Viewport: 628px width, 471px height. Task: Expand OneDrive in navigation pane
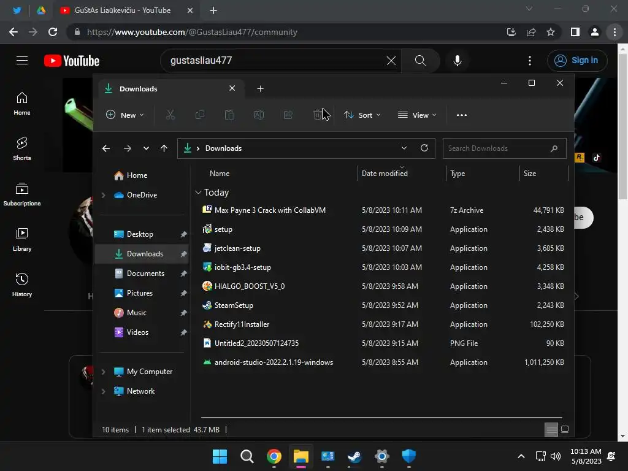click(x=103, y=195)
